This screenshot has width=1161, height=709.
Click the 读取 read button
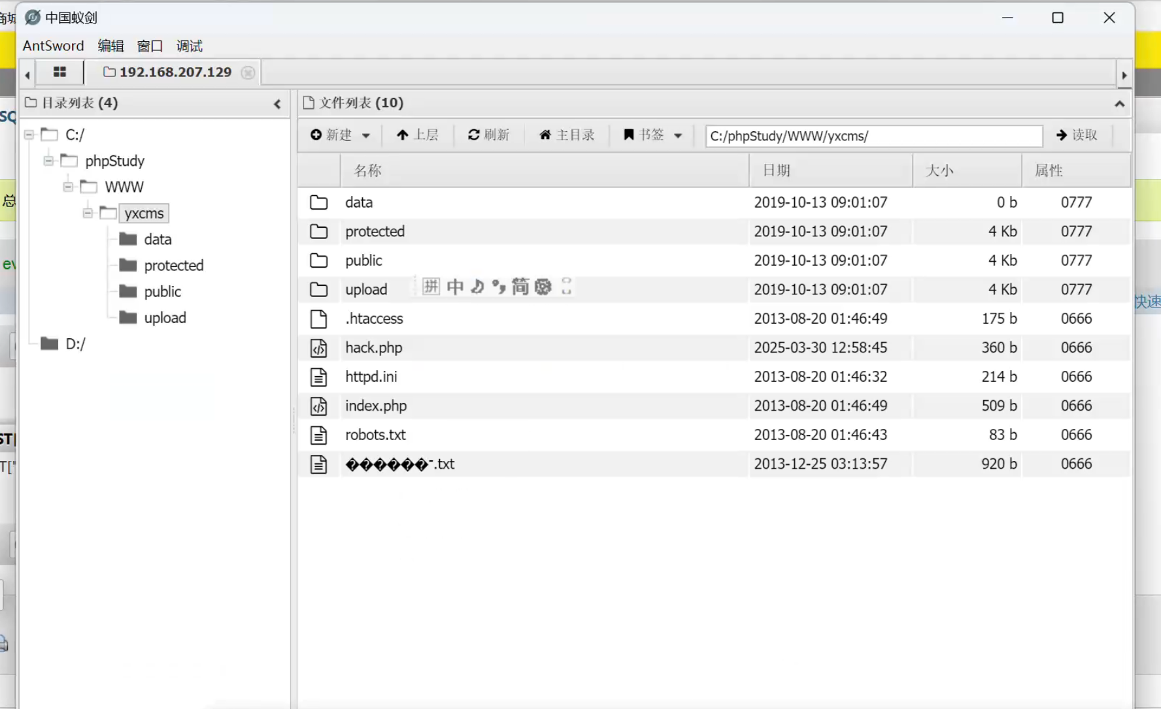point(1077,135)
